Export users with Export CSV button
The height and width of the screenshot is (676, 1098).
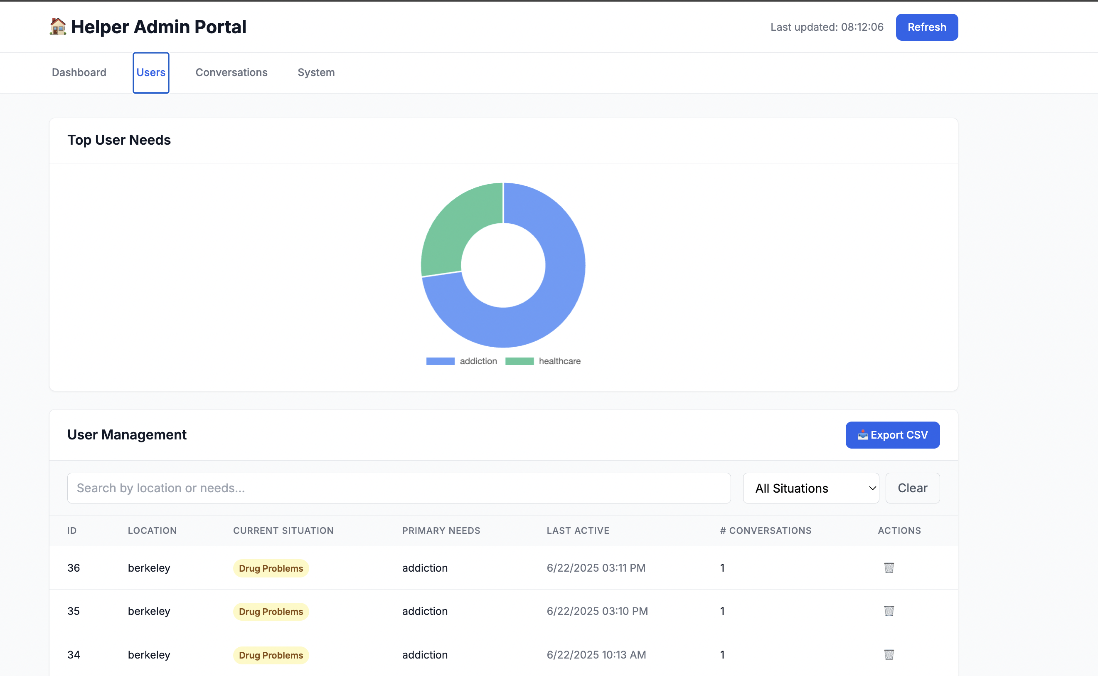pos(892,435)
